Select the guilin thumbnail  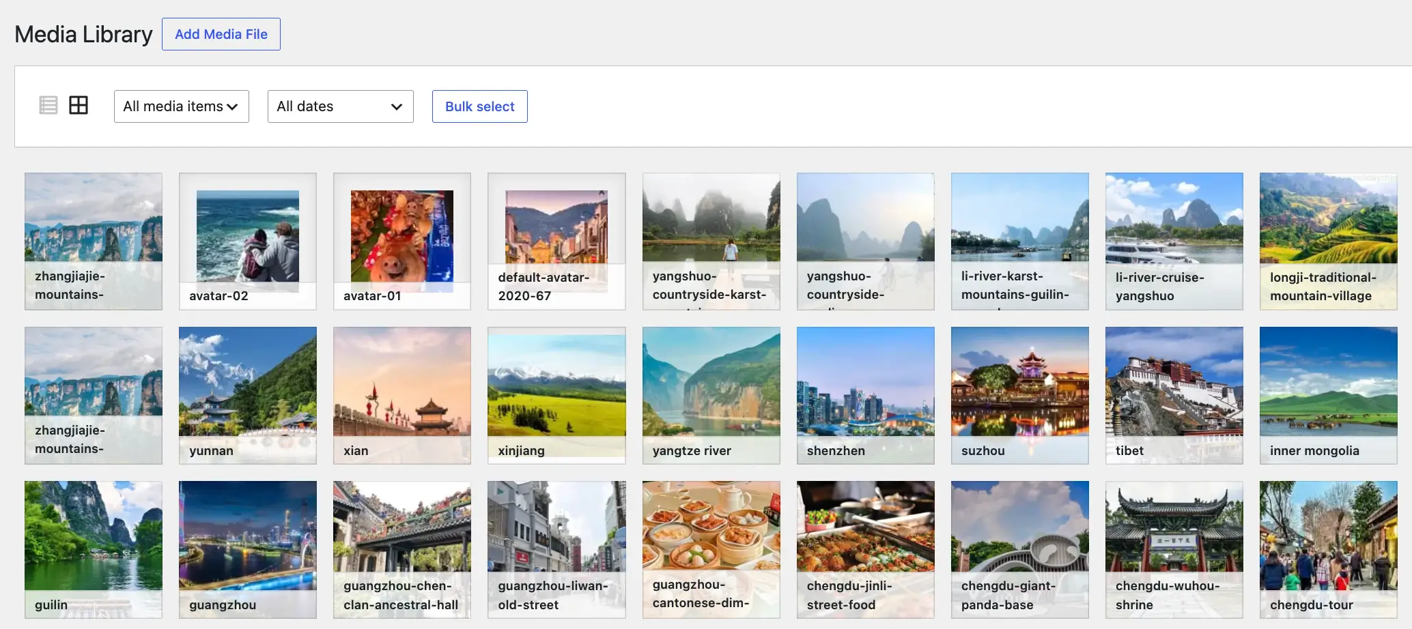(x=94, y=550)
